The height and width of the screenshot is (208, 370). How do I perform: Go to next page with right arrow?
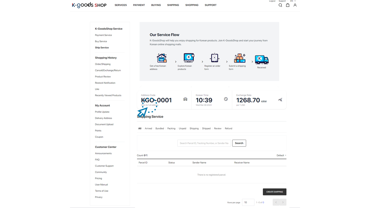click(x=283, y=202)
